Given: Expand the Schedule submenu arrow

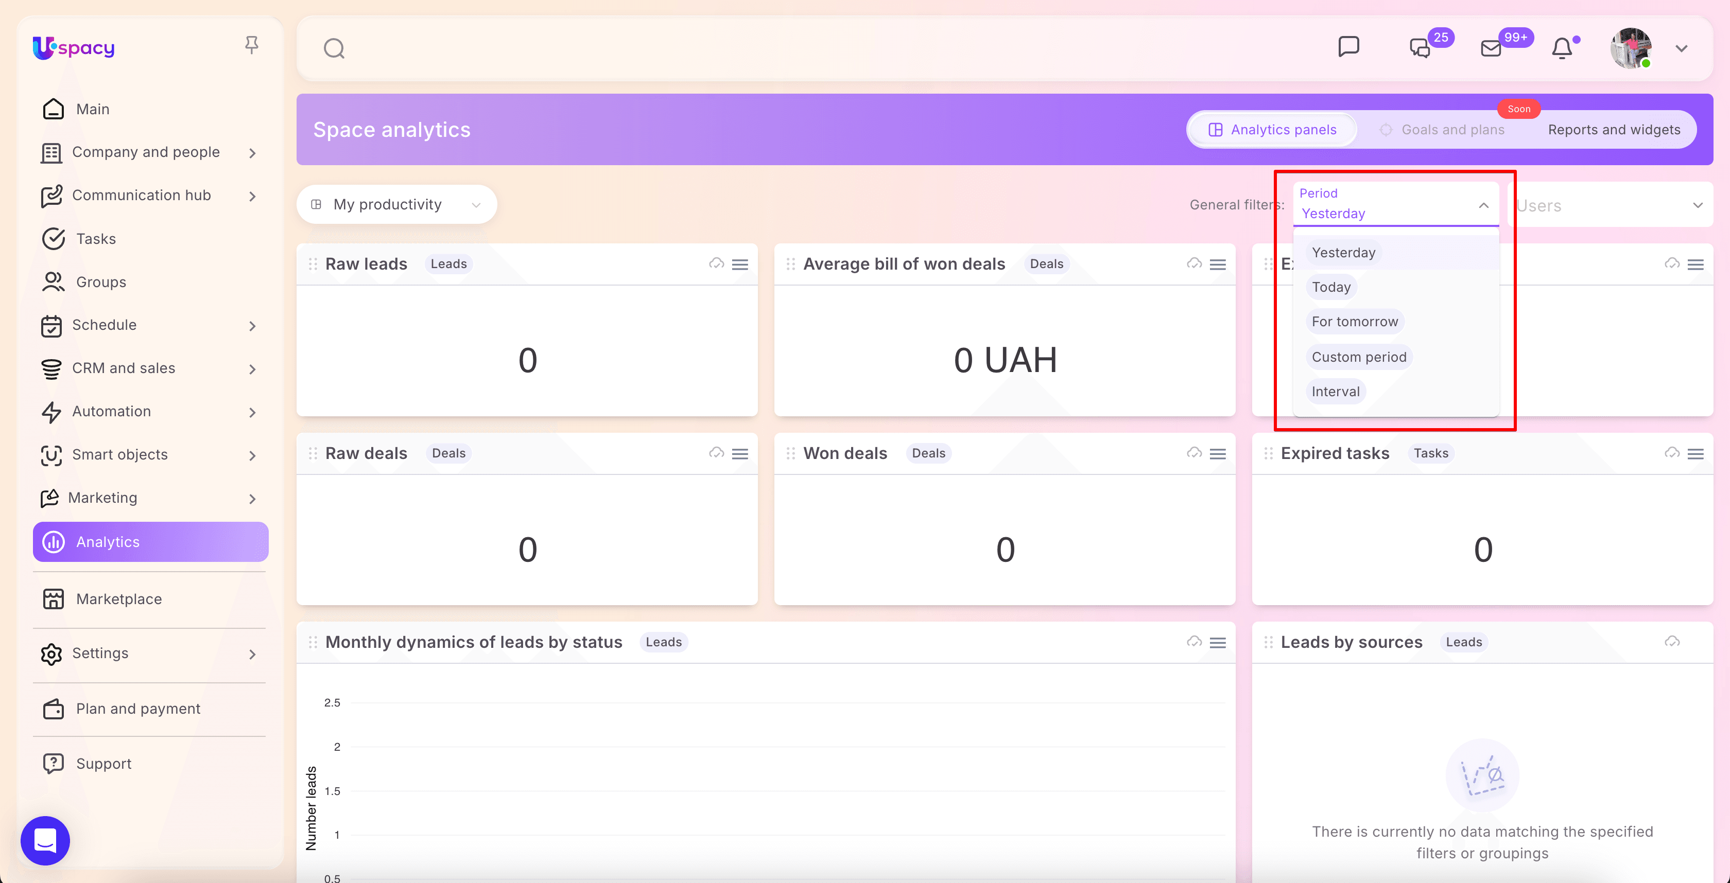Looking at the screenshot, I should [252, 326].
